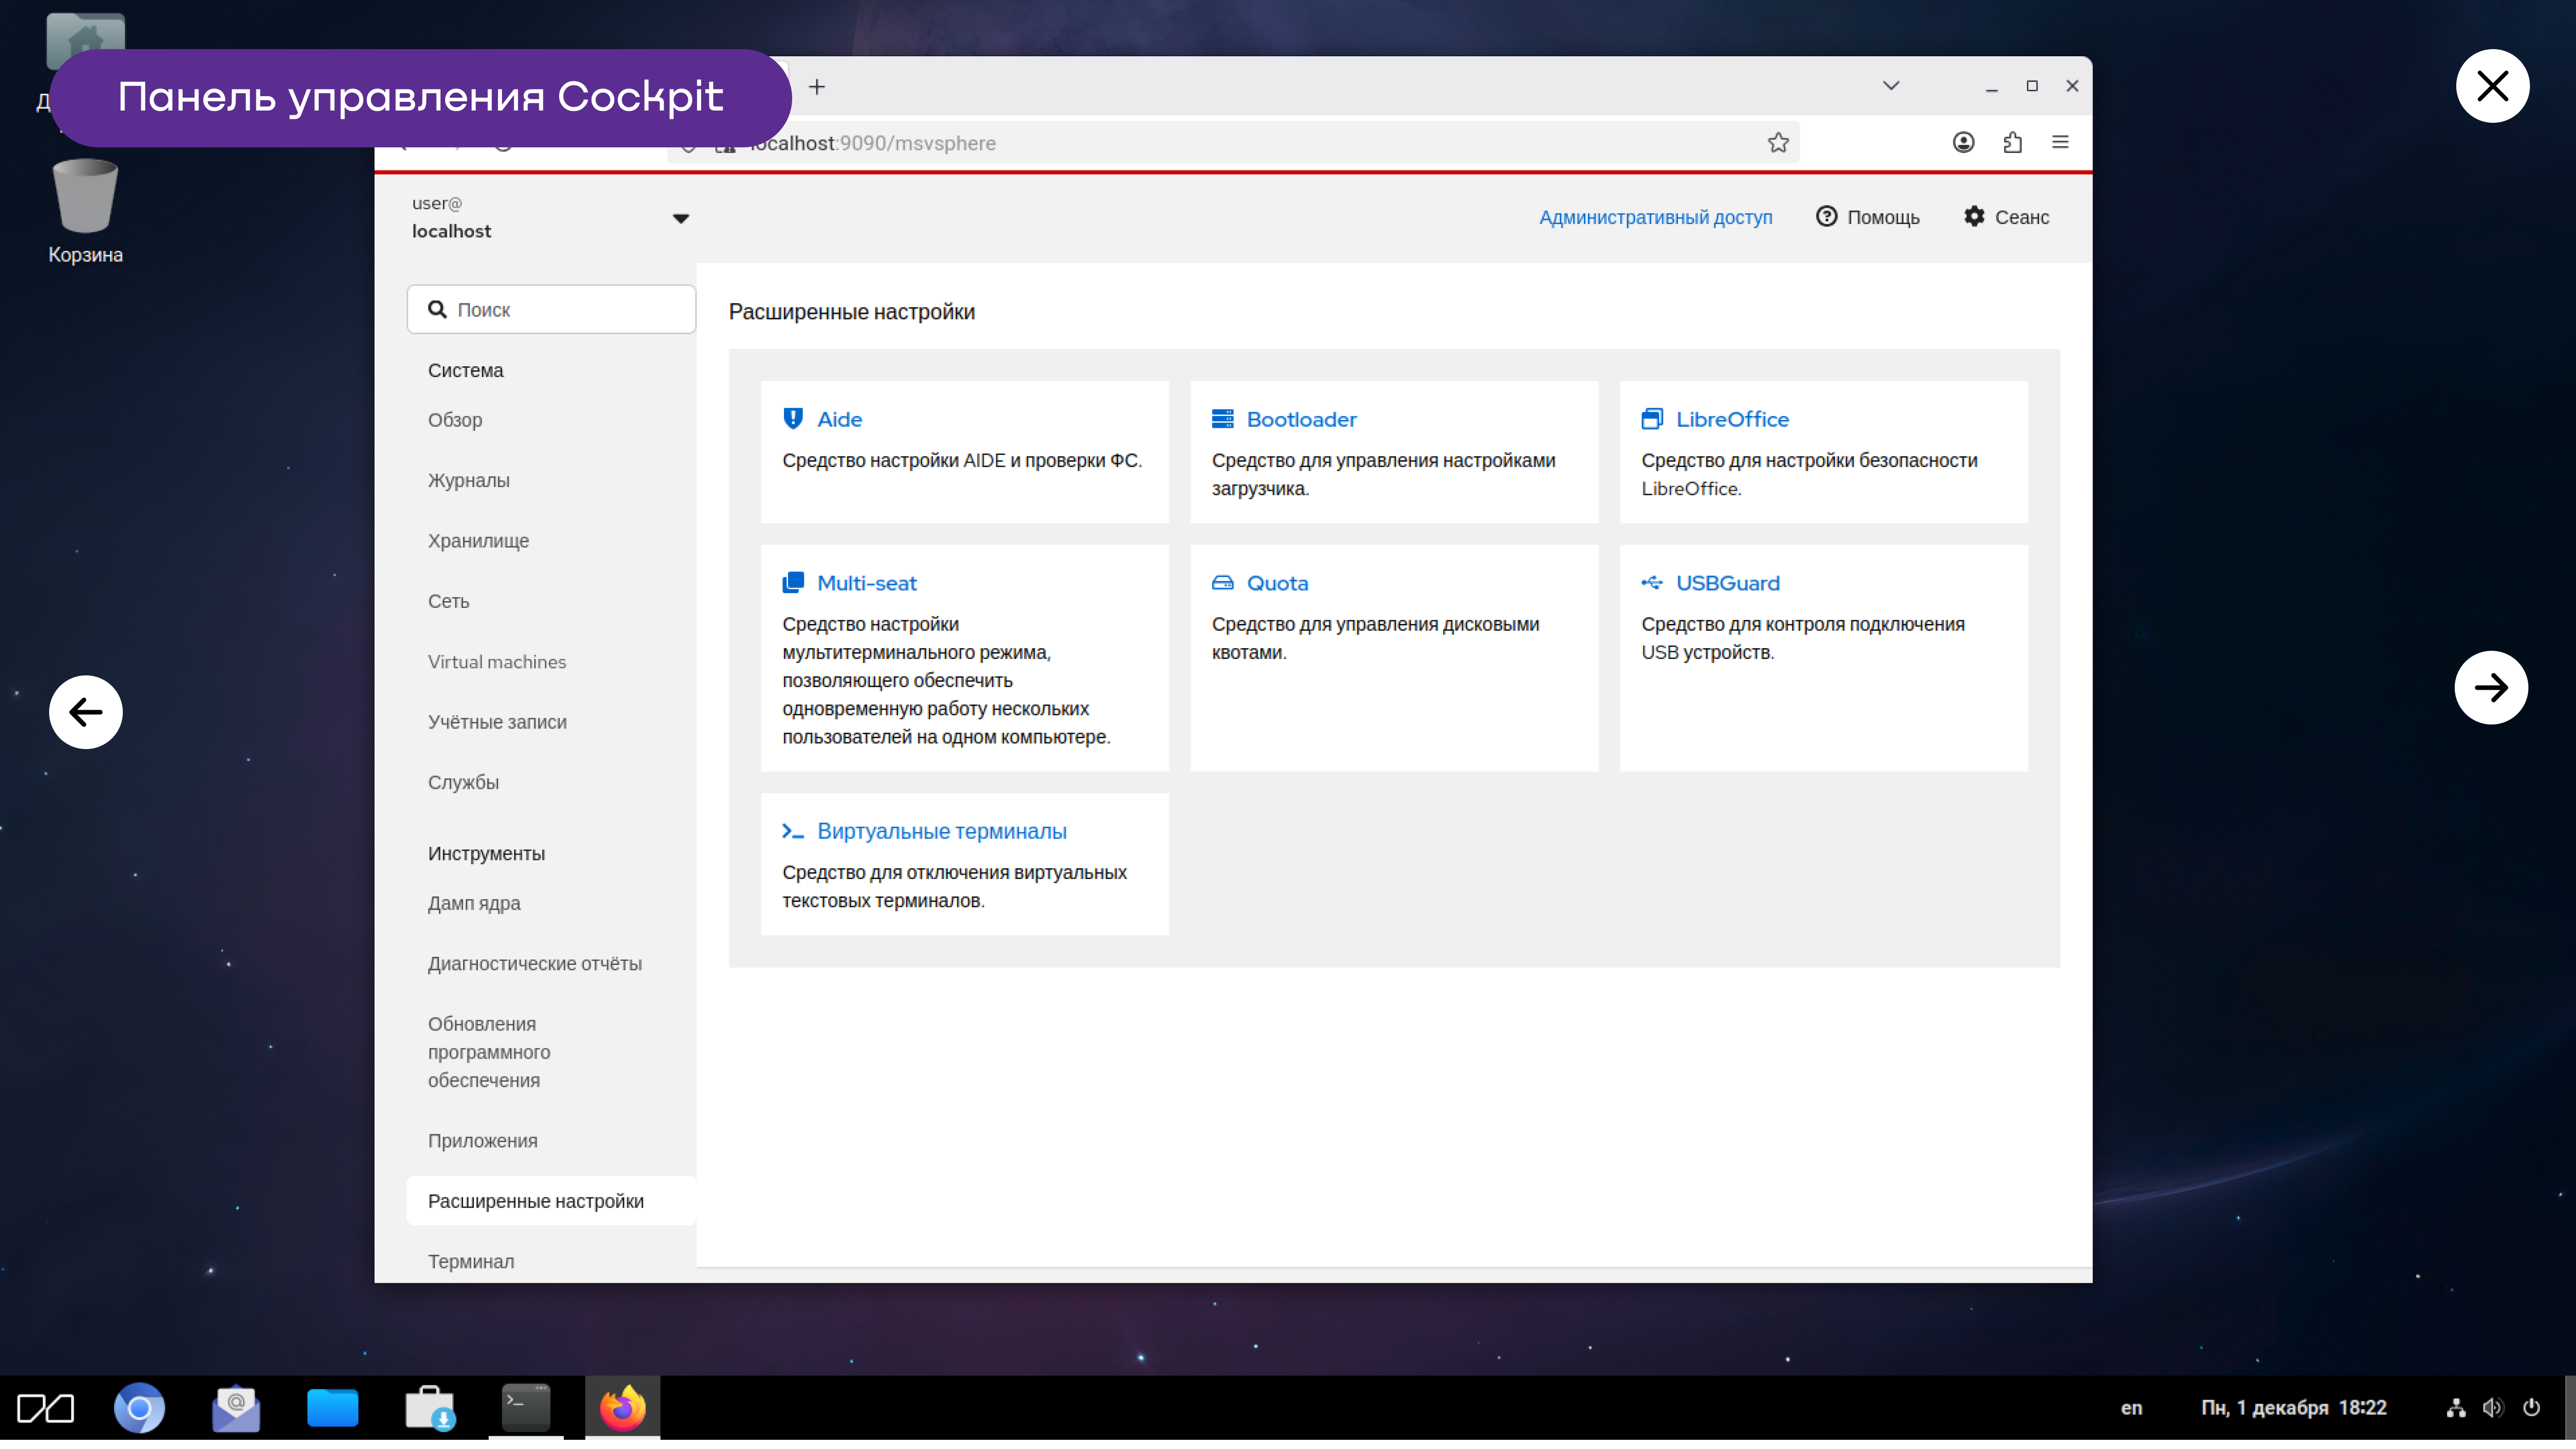The width and height of the screenshot is (2576, 1449).
Task: Click the Firefox account icon
Action: point(1963,143)
